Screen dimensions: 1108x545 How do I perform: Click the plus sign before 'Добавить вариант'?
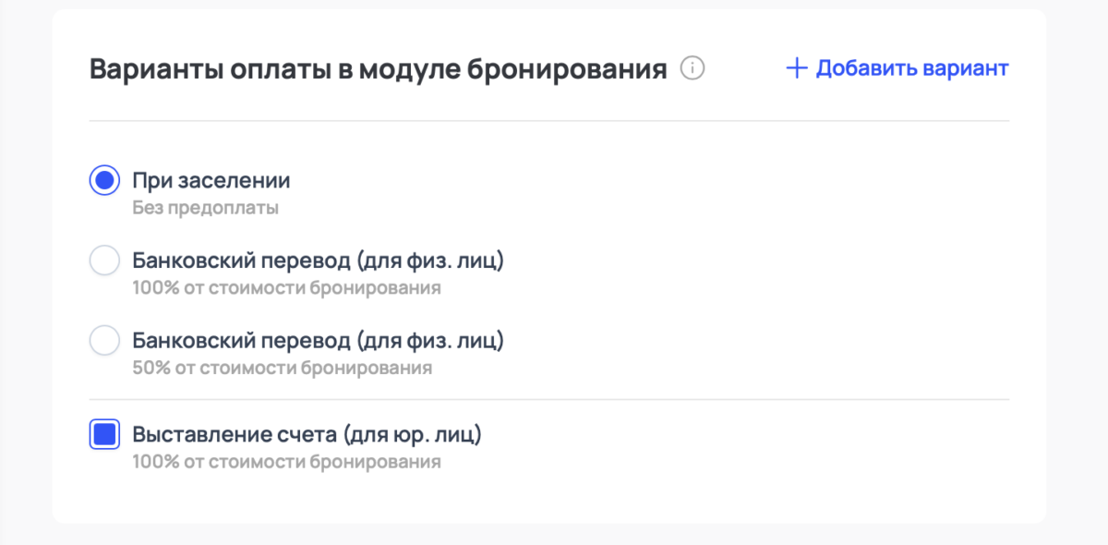795,67
